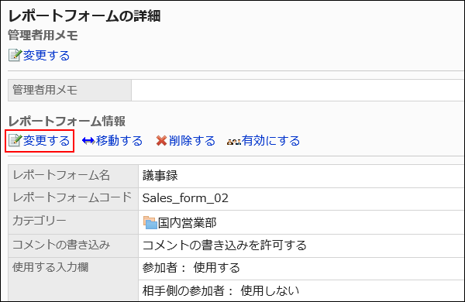Click 変更する link under 管理者用メモ heading
Screen dimensions: 465x302
point(46,56)
